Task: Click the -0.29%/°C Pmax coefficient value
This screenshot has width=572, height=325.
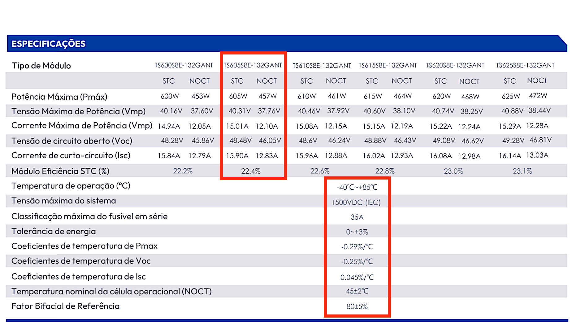Action: click(357, 247)
